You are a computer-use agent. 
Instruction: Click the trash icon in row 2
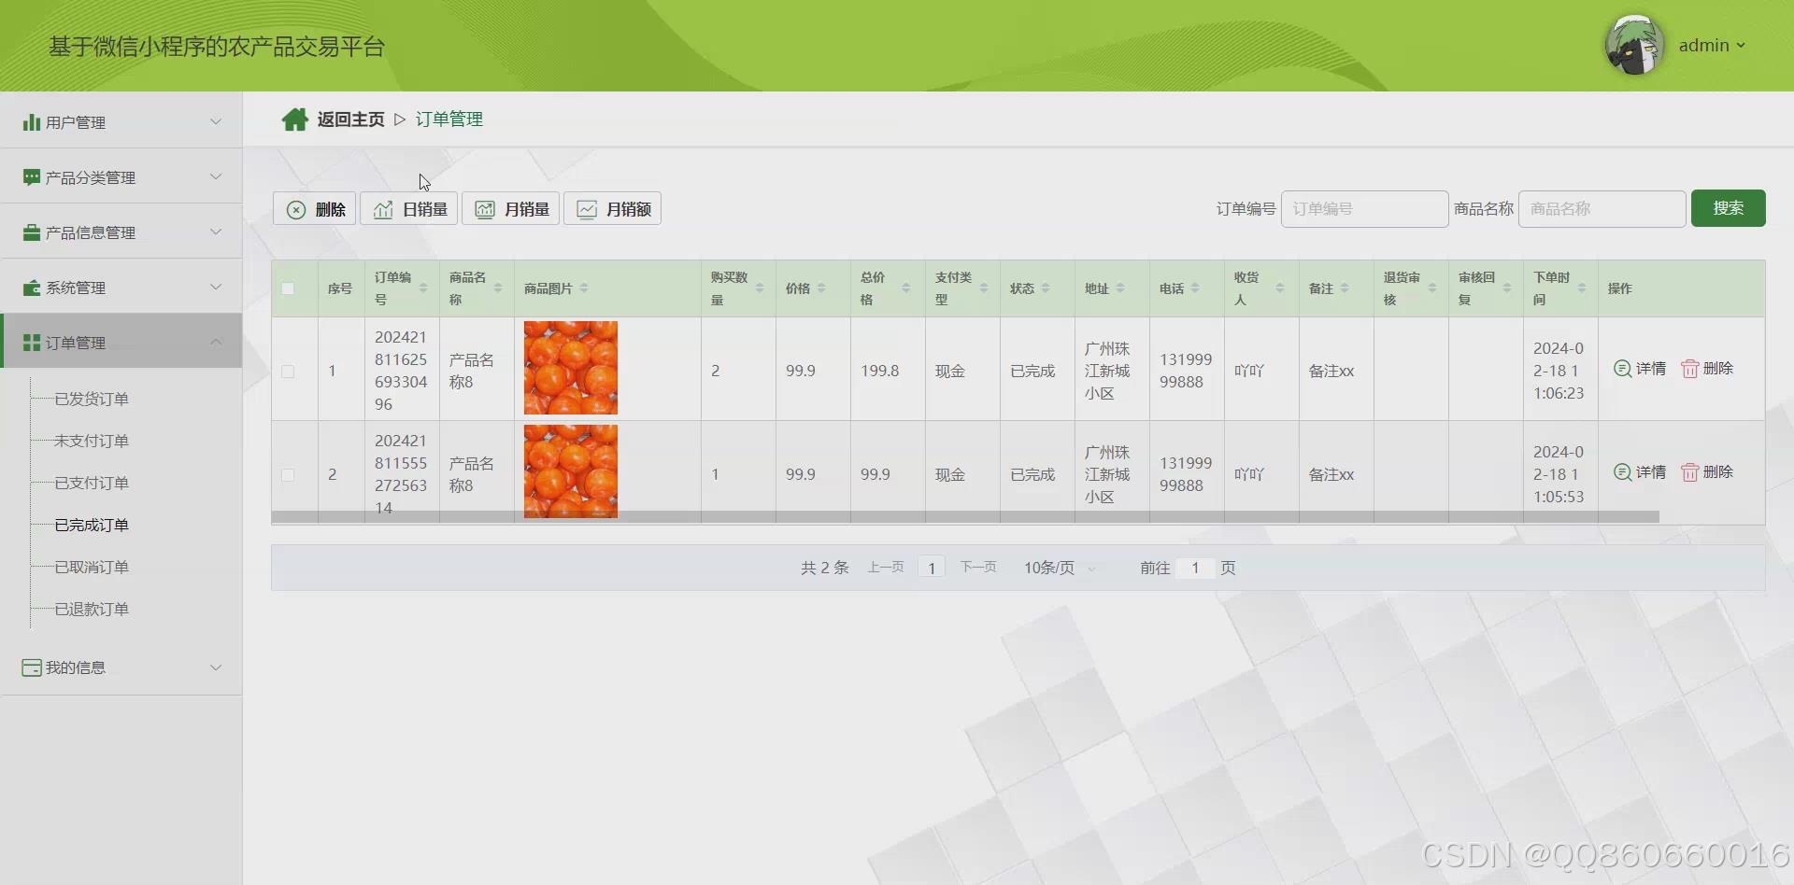pos(1690,472)
